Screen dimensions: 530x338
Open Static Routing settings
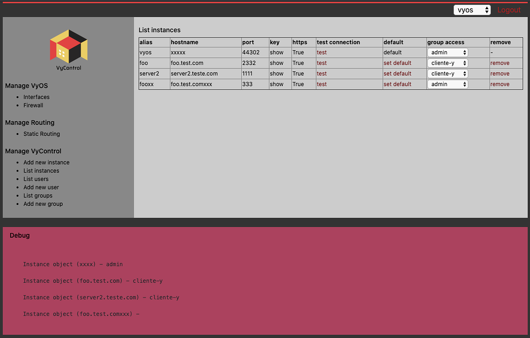tap(41, 134)
